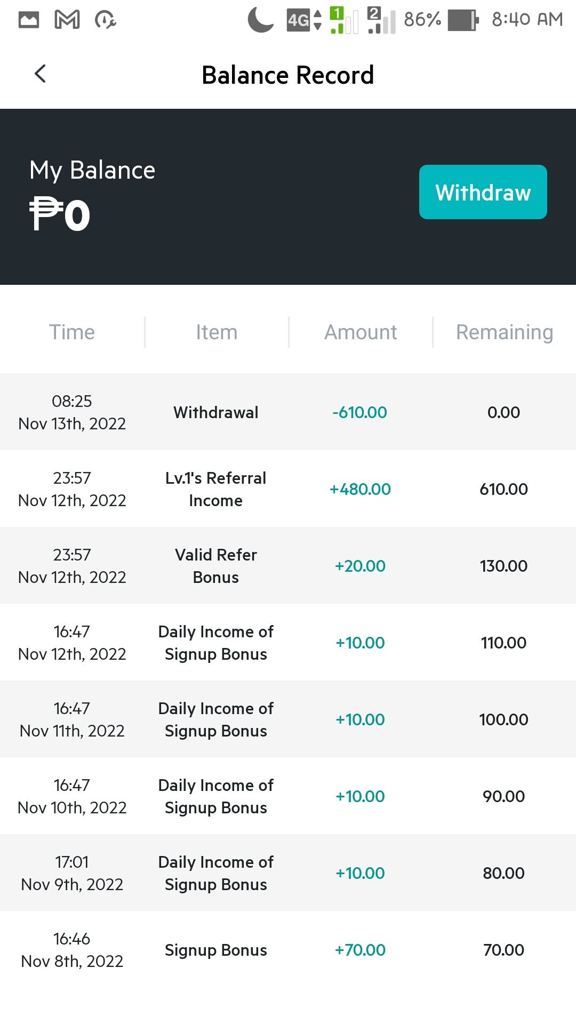Image resolution: width=576 pixels, height=1024 pixels.
Task: Tap the gallery notification icon in status bar
Action: click(x=29, y=20)
